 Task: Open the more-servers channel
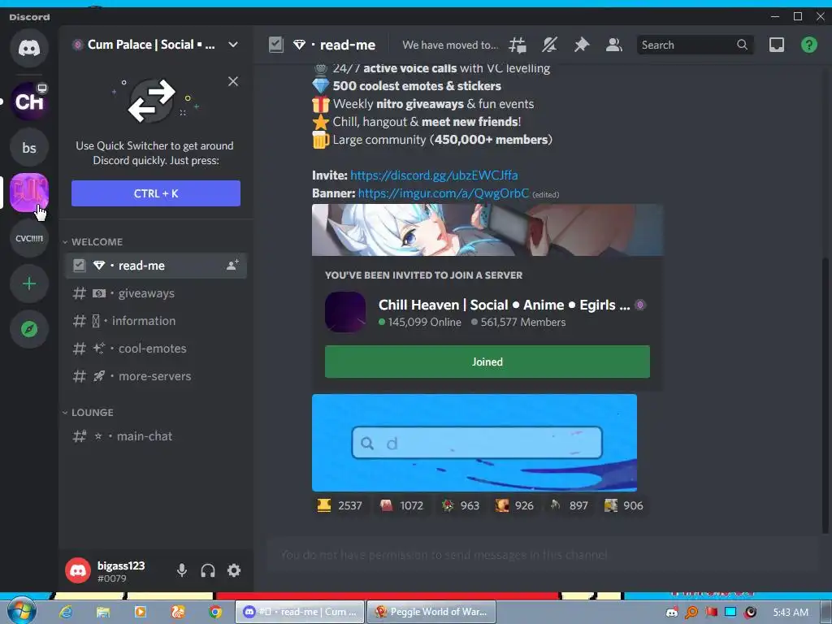(155, 376)
